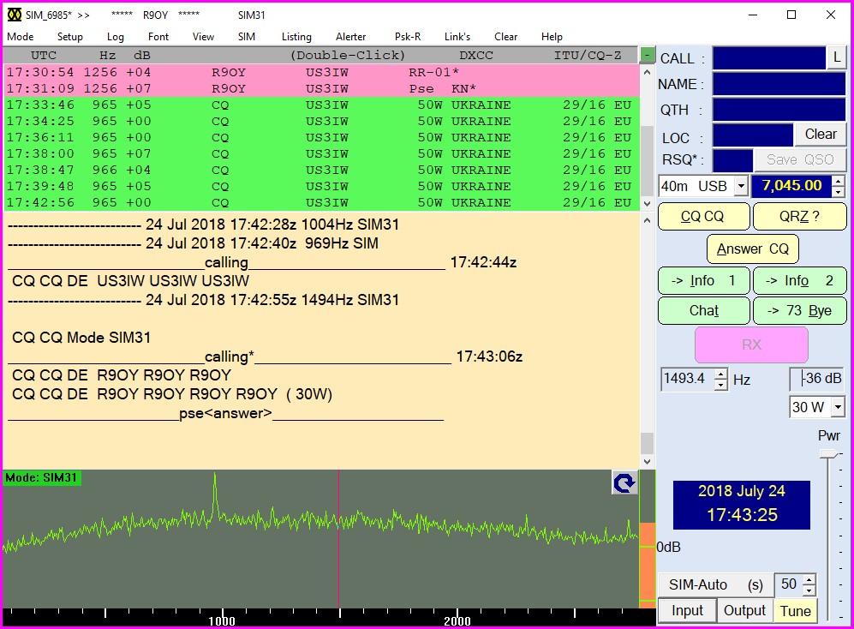This screenshot has width=854, height=629.
Task: Click the CALL input field
Action: pos(768,58)
